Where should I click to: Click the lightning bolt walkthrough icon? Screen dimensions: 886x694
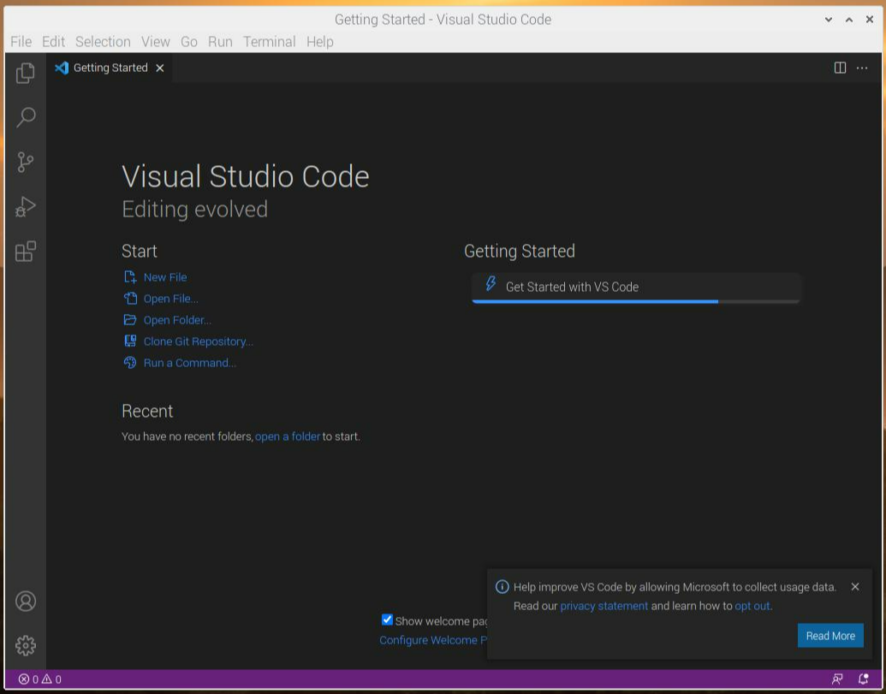(x=491, y=283)
